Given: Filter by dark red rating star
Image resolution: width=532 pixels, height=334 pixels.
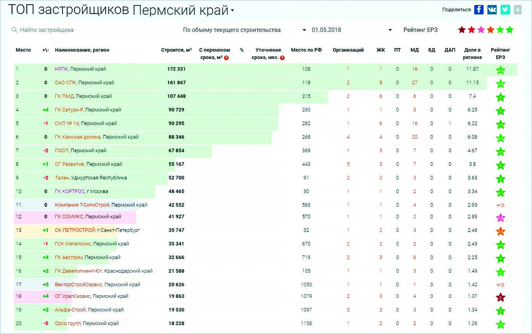Looking at the screenshot, I should tap(462, 30).
